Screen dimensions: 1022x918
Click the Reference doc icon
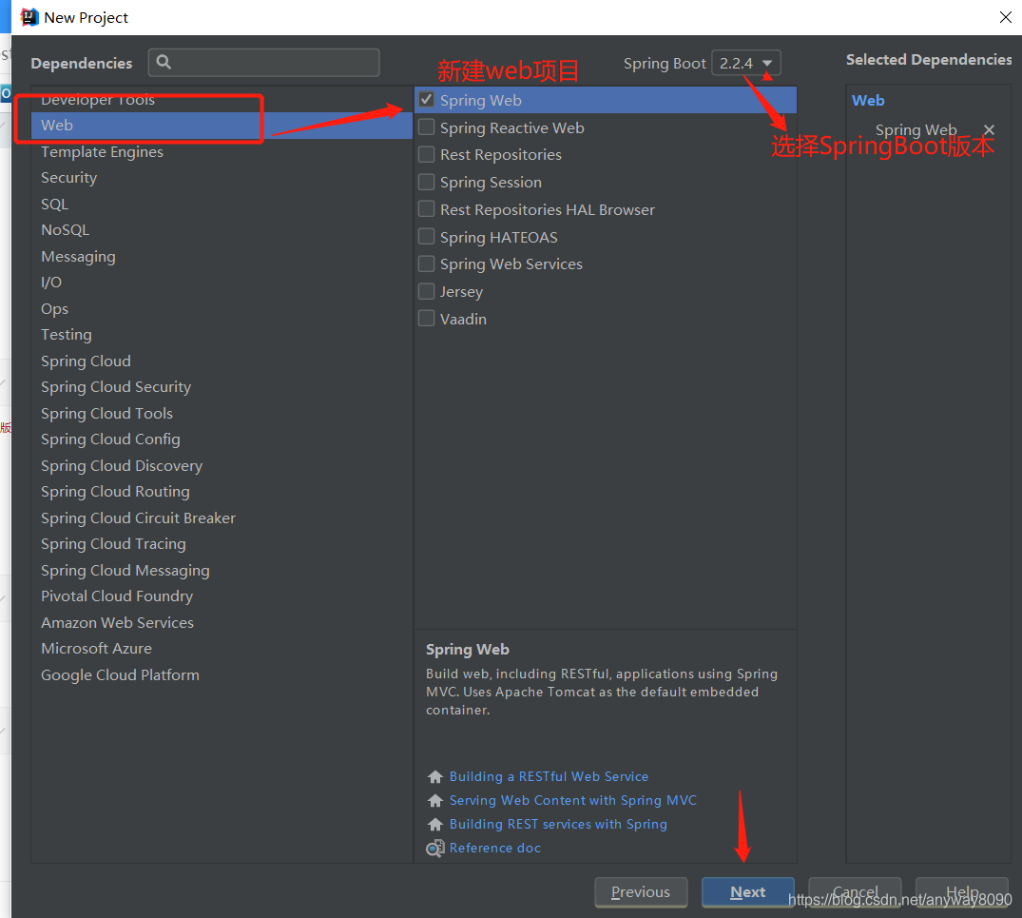coord(434,849)
